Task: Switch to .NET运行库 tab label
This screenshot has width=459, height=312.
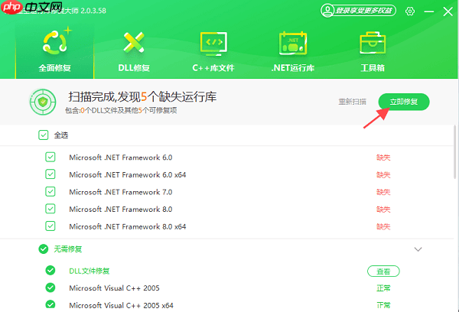Action: (x=293, y=68)
